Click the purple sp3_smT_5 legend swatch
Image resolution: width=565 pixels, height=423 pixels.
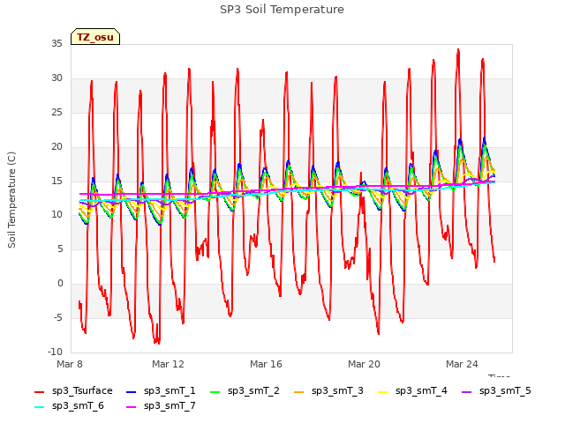(x=467, y=391)
